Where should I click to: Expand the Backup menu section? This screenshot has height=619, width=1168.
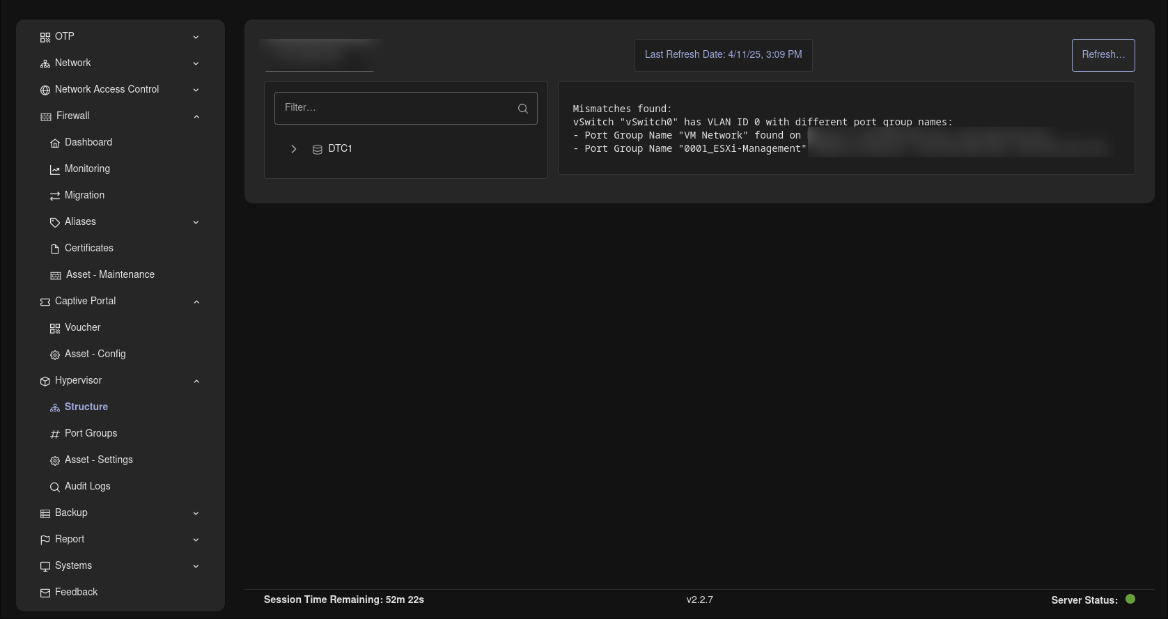tap(196, 513)
